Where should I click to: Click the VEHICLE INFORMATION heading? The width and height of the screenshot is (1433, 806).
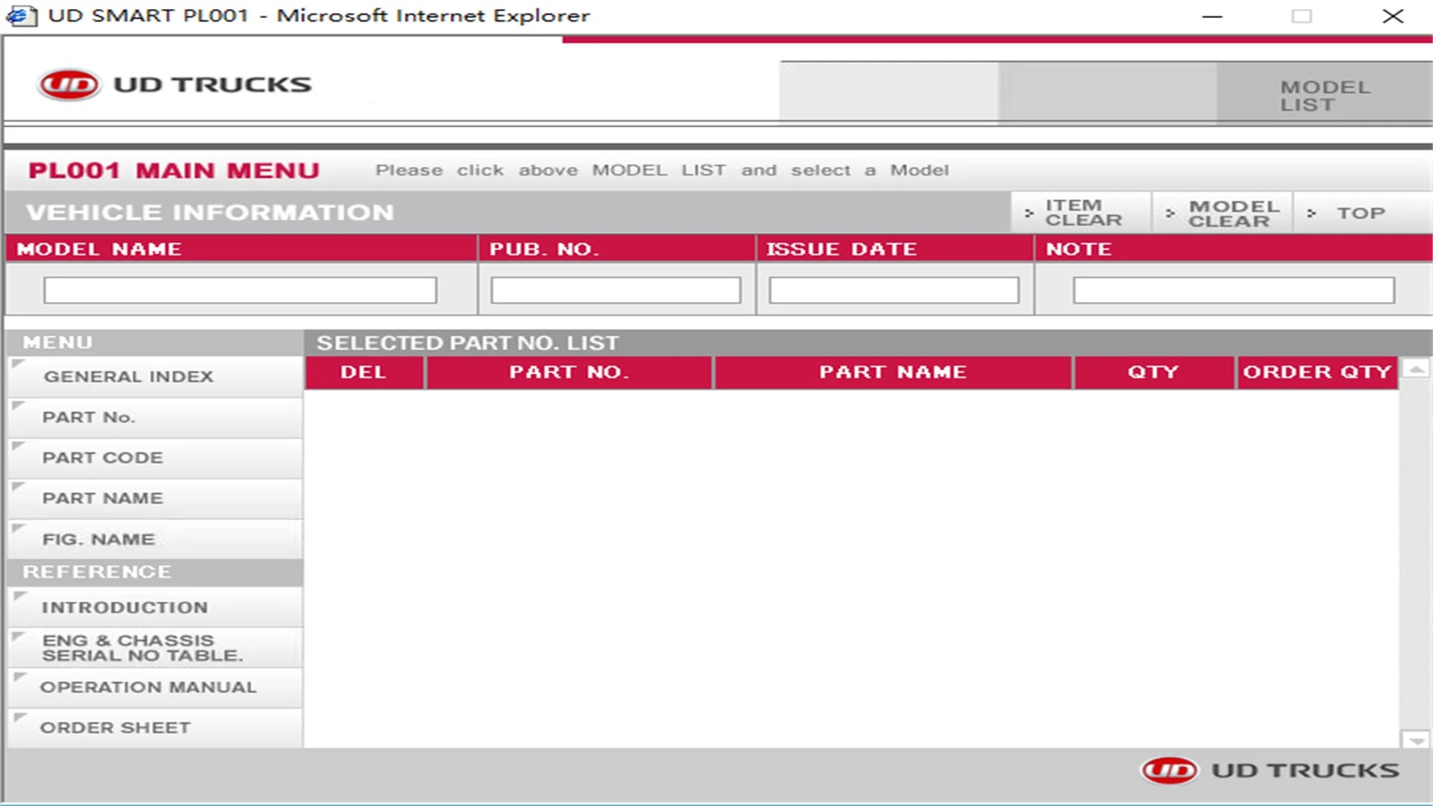(x=210, y=213)
